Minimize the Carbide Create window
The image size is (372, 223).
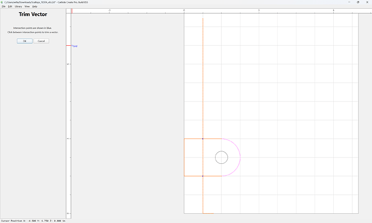point(349,2)
